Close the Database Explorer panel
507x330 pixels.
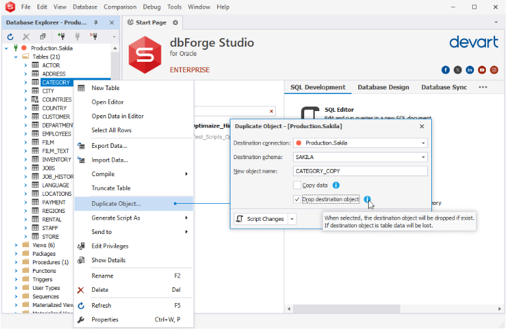[x=111, y=22]
